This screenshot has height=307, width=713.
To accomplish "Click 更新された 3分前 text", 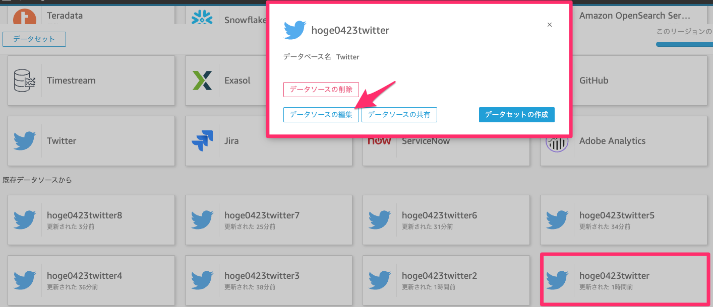I will tap(71, 227).
